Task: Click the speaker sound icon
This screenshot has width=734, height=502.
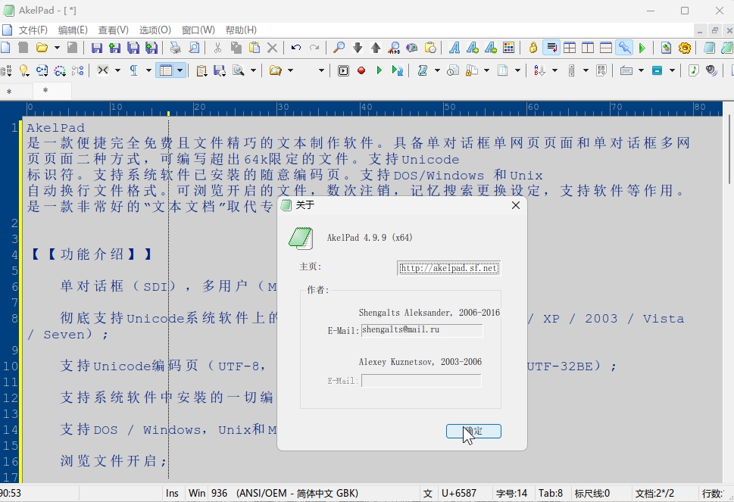Action: (x=711, y=70)
